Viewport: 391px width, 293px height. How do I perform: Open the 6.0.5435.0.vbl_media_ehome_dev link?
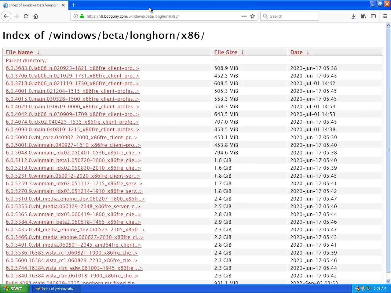tap(75, 230)
